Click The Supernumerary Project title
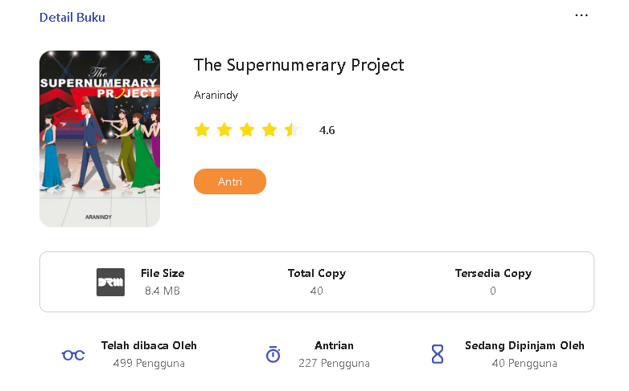 [x=299, y=65]
